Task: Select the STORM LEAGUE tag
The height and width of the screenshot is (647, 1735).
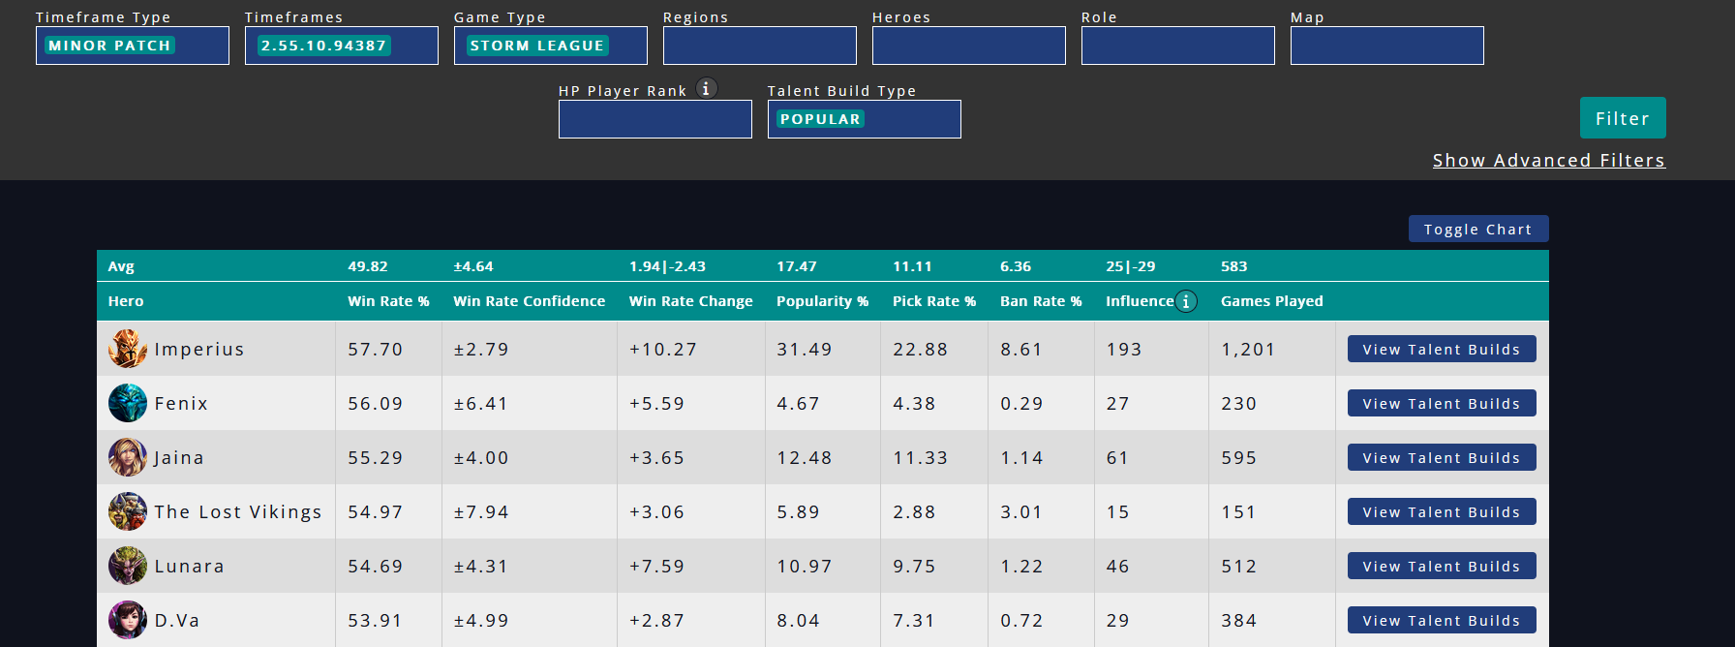Action: pyautogui.click(x=537, y=46)
